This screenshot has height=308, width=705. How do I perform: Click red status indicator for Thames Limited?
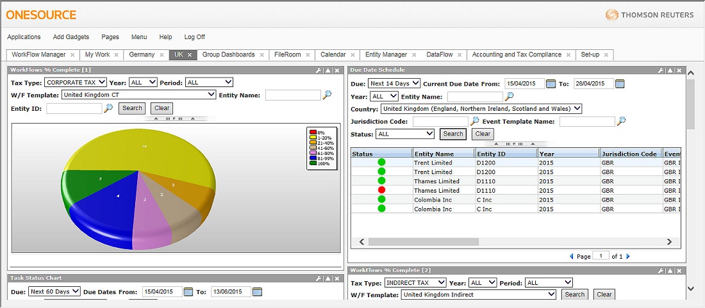382,190
